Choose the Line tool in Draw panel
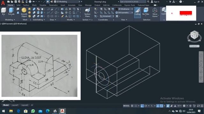 [x=52, y=13]
